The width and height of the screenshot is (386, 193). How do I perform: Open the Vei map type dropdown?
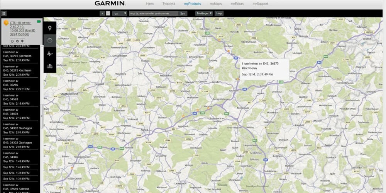(x=120, y=13)
